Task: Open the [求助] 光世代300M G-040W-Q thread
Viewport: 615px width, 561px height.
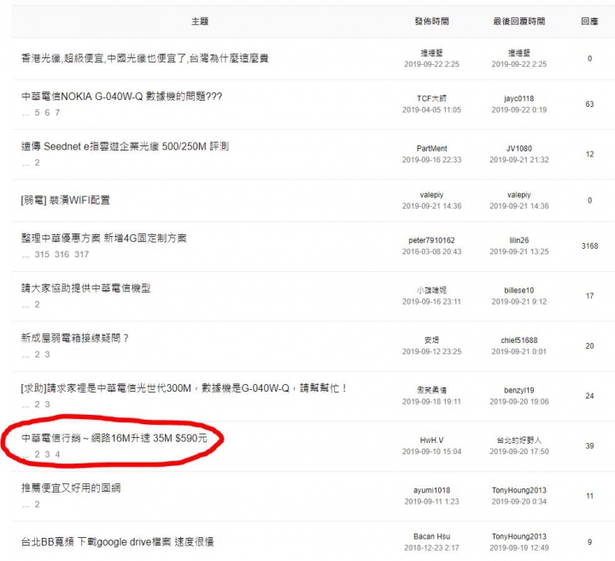Action: point(183,388)
